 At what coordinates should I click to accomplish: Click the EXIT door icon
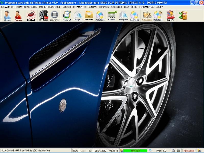click(183, 15)
